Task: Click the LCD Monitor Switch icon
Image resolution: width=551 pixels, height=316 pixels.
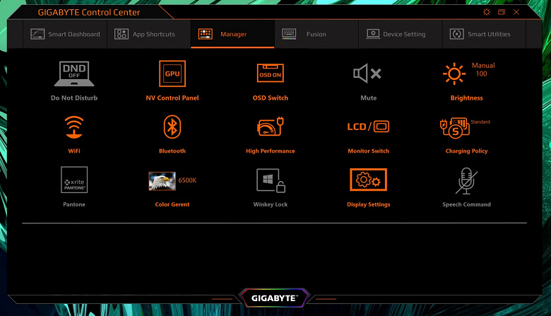Action: point(368,127)
